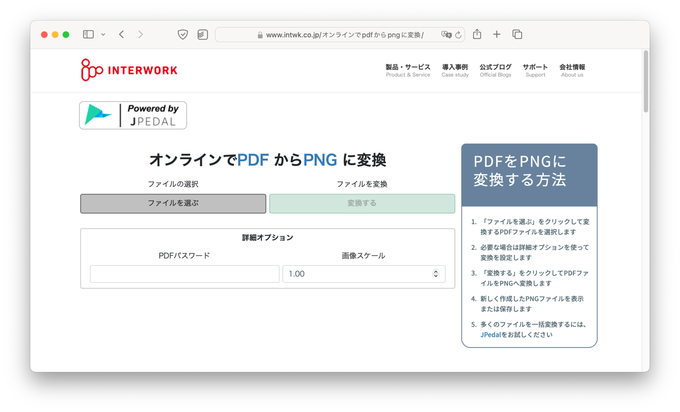Click the 画像スケール stepper arrows
680x412 pixels.
[436, 273]
